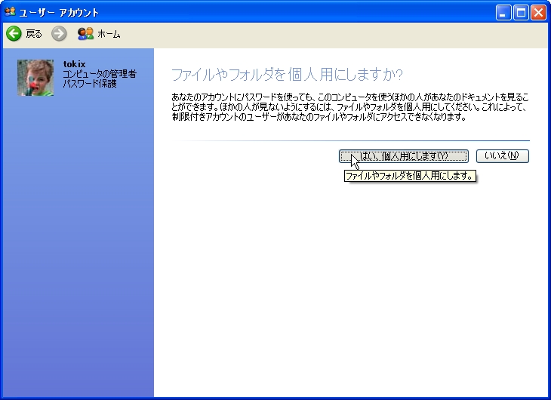The image size is (551, 400).
Task: Maximize the User Accounts window
Action: (x=521, y=13)
